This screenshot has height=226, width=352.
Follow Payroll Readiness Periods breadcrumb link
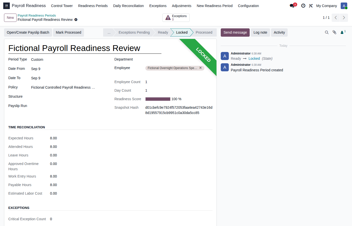pyautogui.click(x=37, y=16)
